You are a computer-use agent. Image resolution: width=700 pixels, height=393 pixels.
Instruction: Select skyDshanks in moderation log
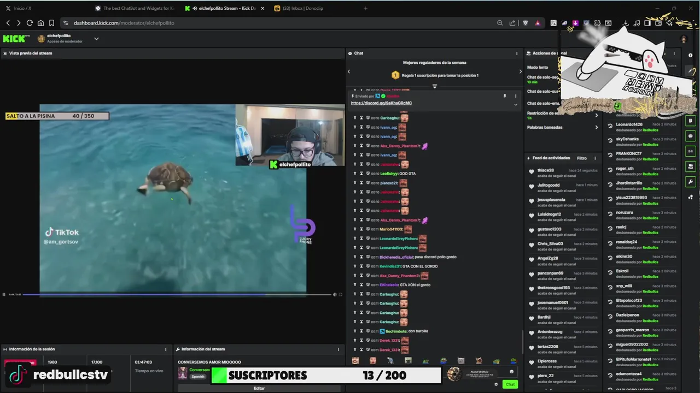[x=627, y=139]
